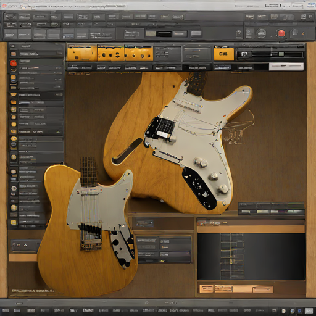
Task: Select the first yellow module in the rack
Action: [82, 54]
